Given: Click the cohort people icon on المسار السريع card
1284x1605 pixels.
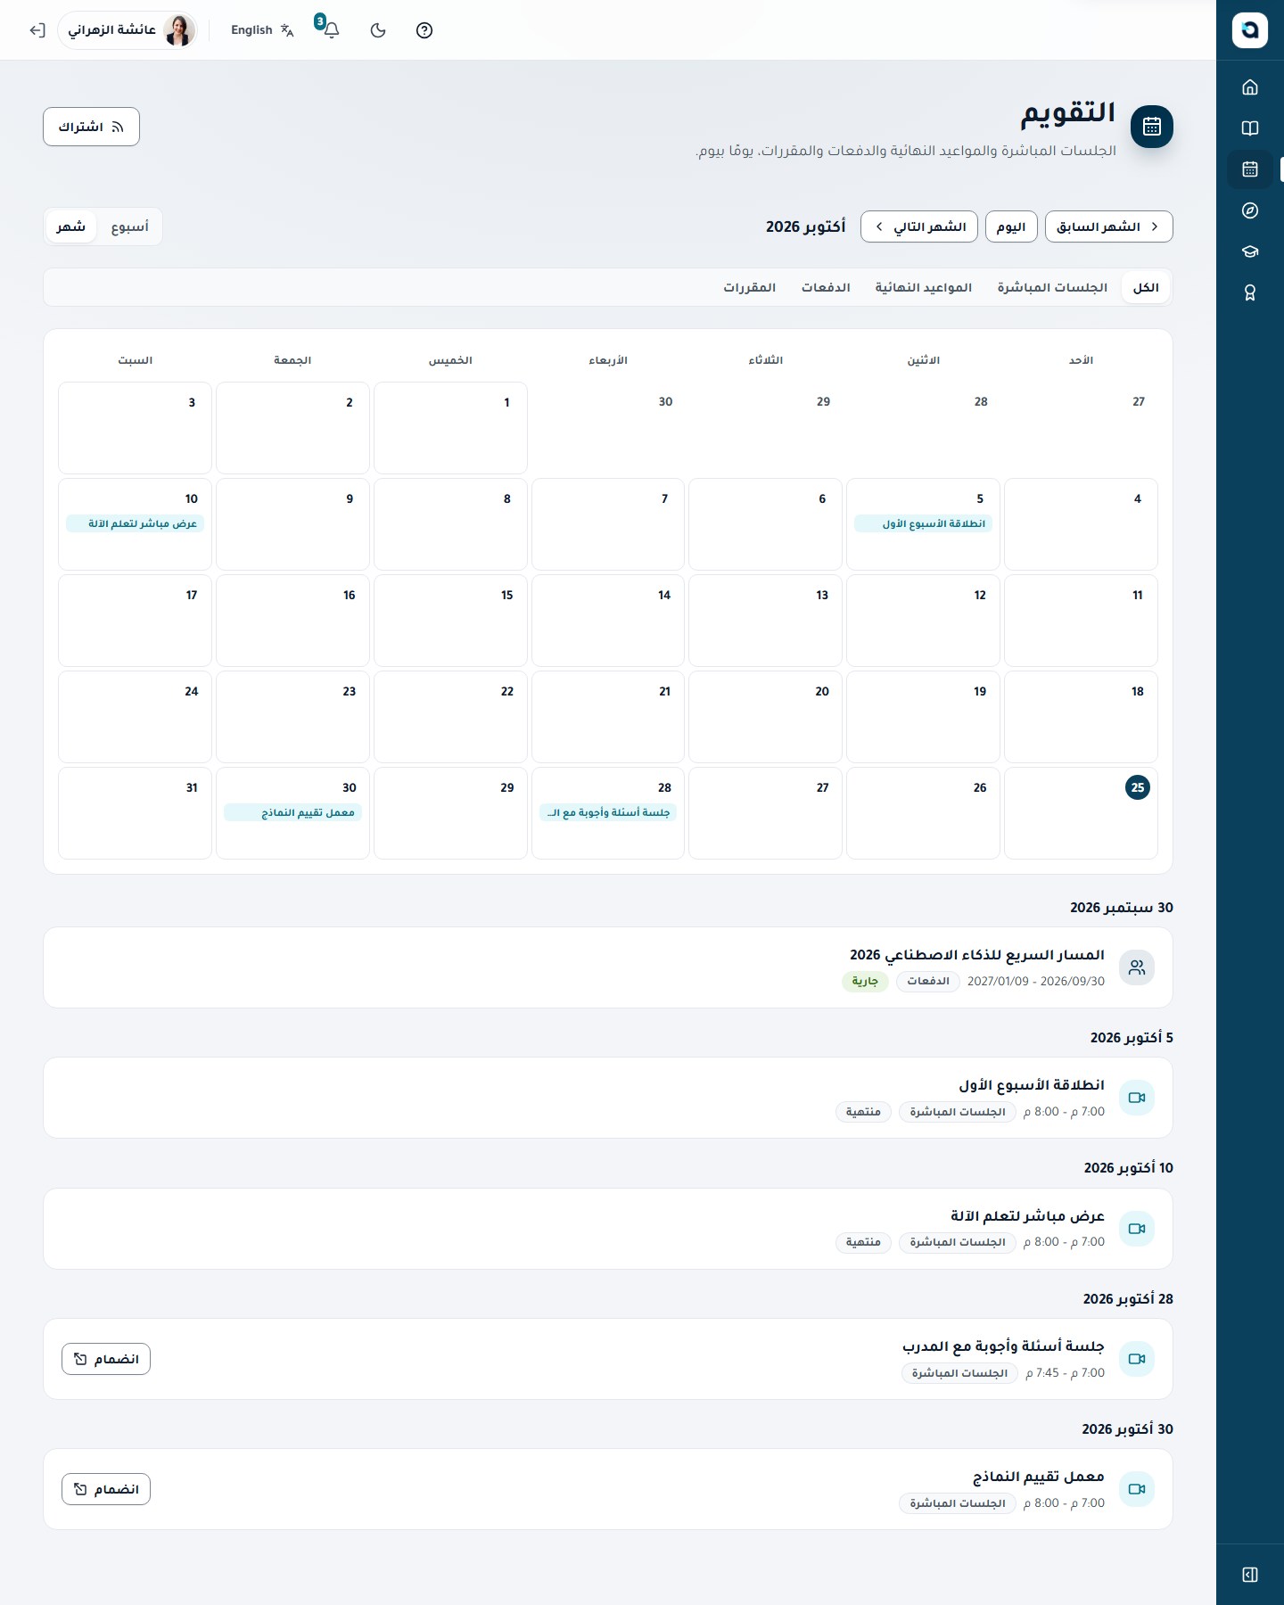Looking at the screenshot, I should click(x=1137, y=967).
